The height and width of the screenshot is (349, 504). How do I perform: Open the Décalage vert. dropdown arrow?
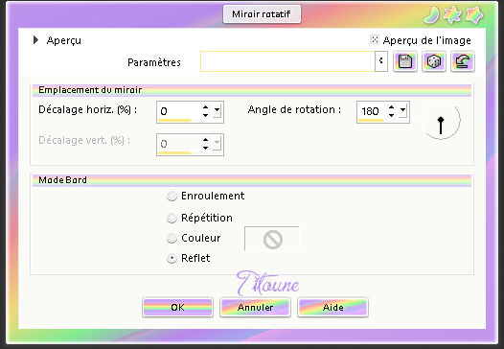click(x=217, y=143)
